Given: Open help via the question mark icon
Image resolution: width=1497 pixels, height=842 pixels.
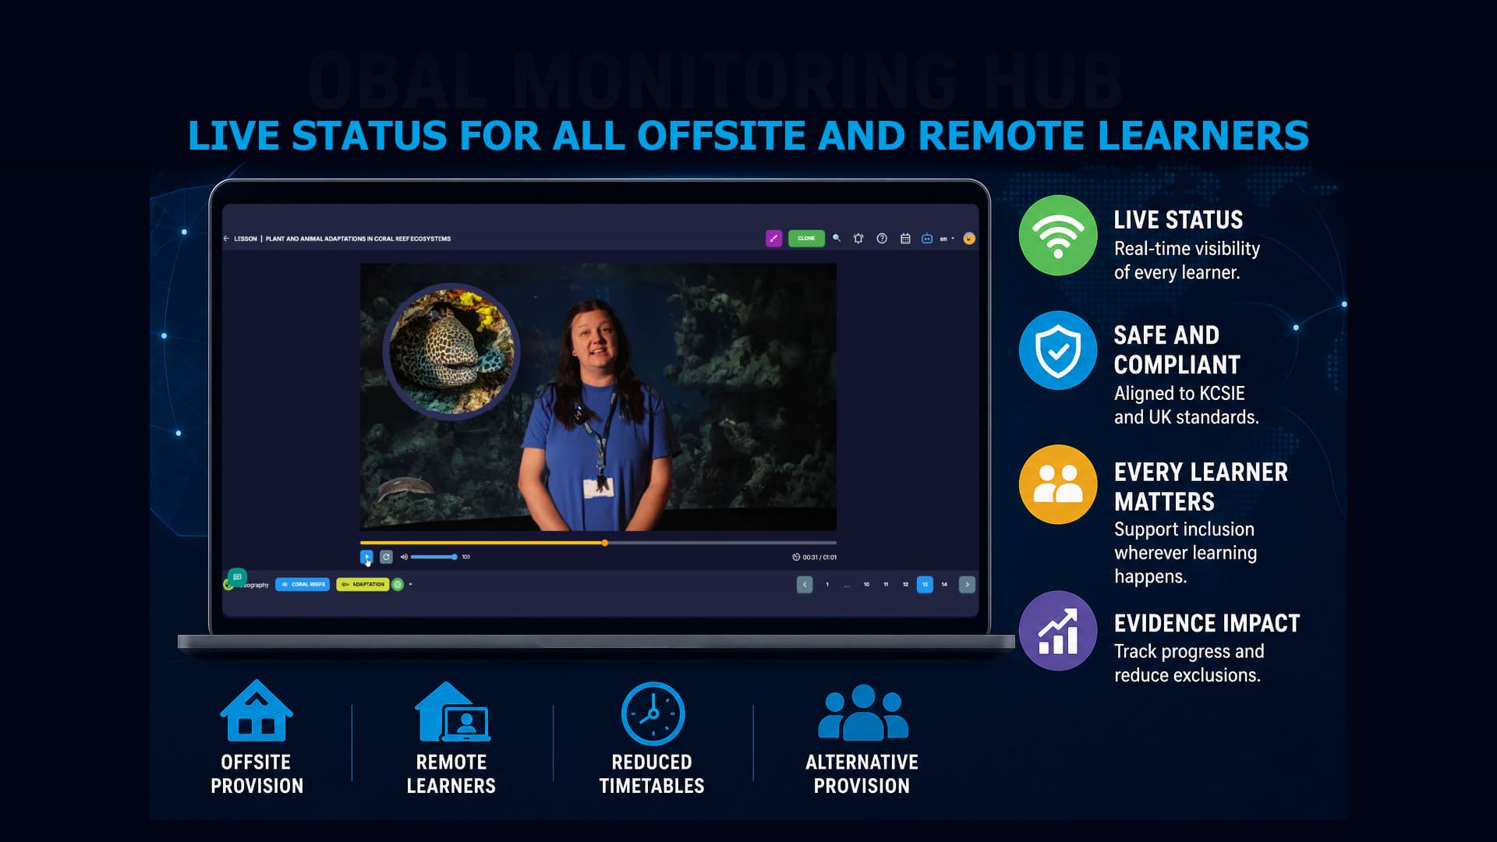Looking at the screenshot, I should click(x=882, y=239).
